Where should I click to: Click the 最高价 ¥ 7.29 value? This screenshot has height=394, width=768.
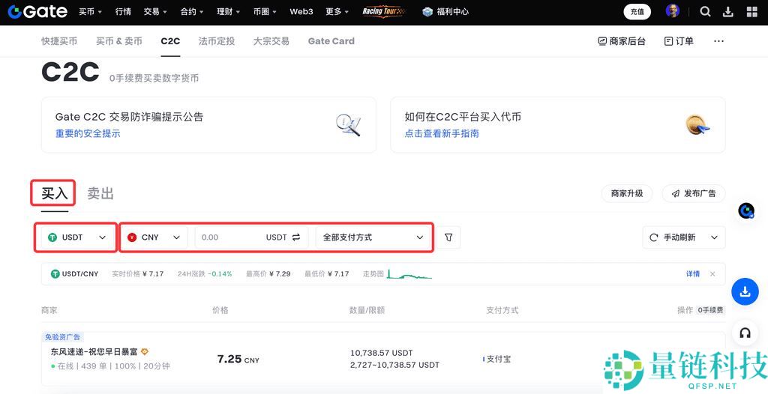coord(268,274)
